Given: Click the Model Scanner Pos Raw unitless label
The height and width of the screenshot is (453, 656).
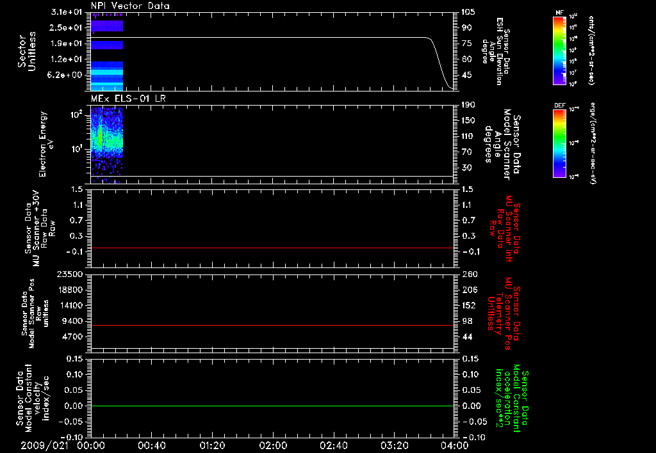Looking at the screenshot, I should point(35,314).
